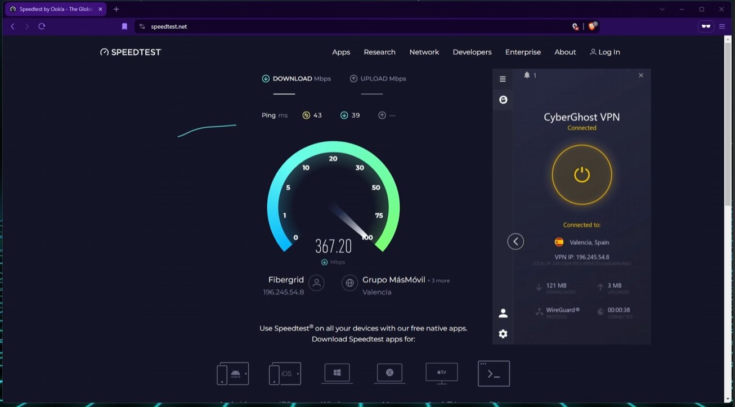The width and height of the screenshot is (735, 407).
Task: Open the CyberGhost hamburger menu
Action: point(503,79)
